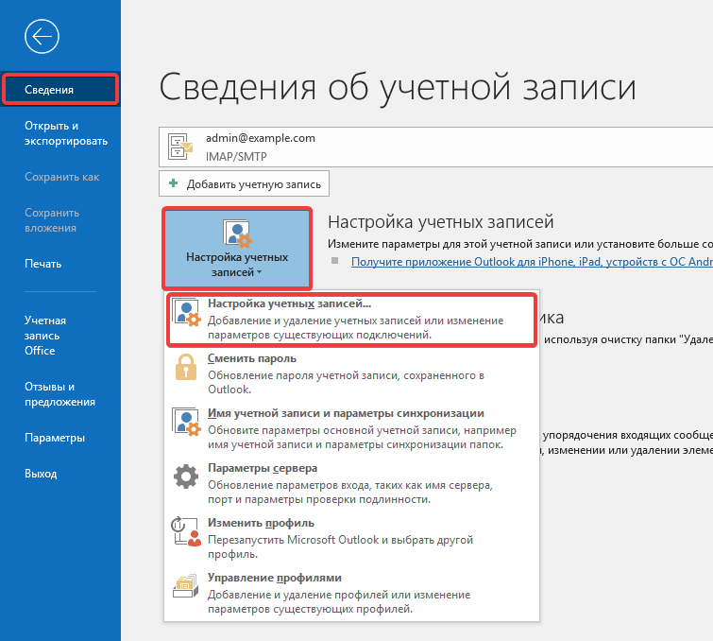The width and height of the screenshot is (713, 641).
Task: Click the padlock icon for Сменить пароль
Action: click(187, 368)
